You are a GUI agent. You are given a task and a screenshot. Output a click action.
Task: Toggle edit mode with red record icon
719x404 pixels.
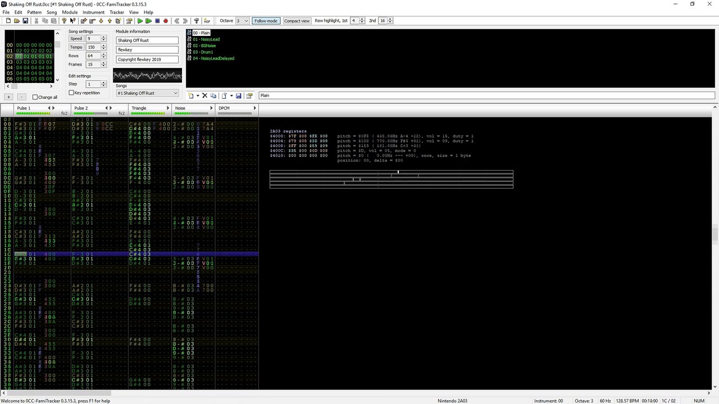coord(166,21)
